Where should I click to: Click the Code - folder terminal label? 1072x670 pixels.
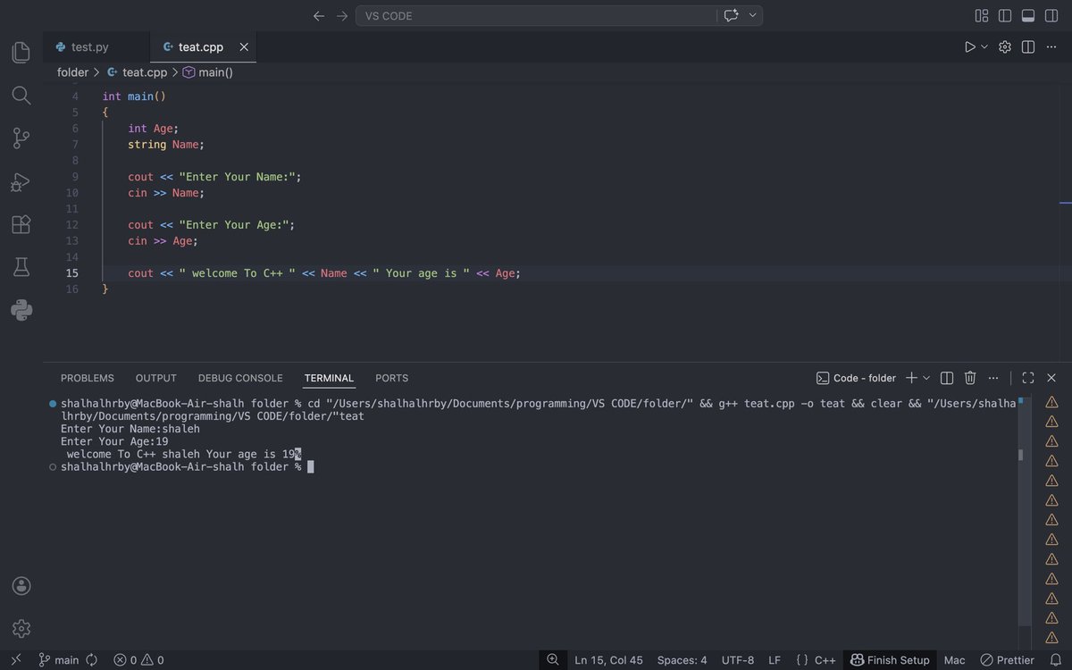click(856, 378)
